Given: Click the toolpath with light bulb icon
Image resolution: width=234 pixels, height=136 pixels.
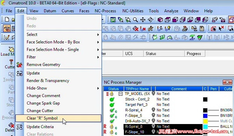Looking at the screenshot, I should click(167, 28).
